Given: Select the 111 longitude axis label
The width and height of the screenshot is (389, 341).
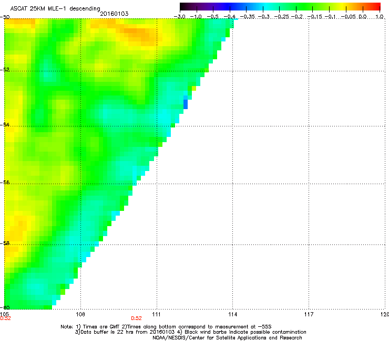Looking at the screenshot, I should [x=156, y=314].
